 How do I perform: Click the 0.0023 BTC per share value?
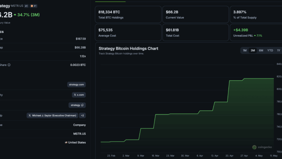[x=78, y=65]
